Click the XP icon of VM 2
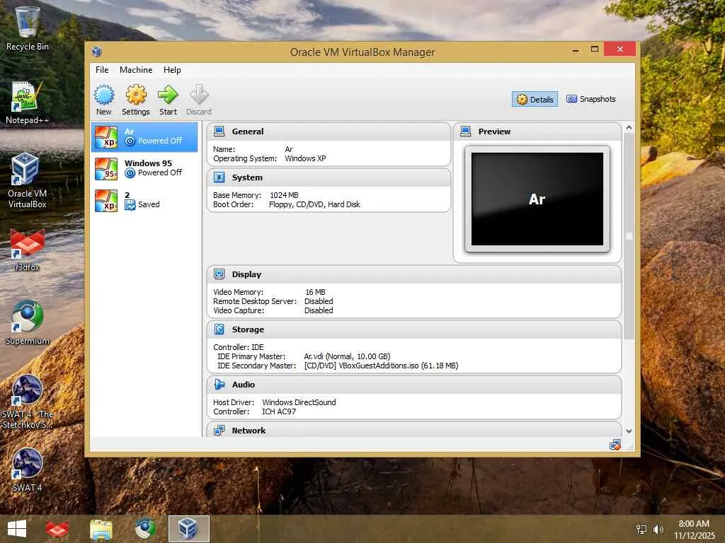 [106, 201]
